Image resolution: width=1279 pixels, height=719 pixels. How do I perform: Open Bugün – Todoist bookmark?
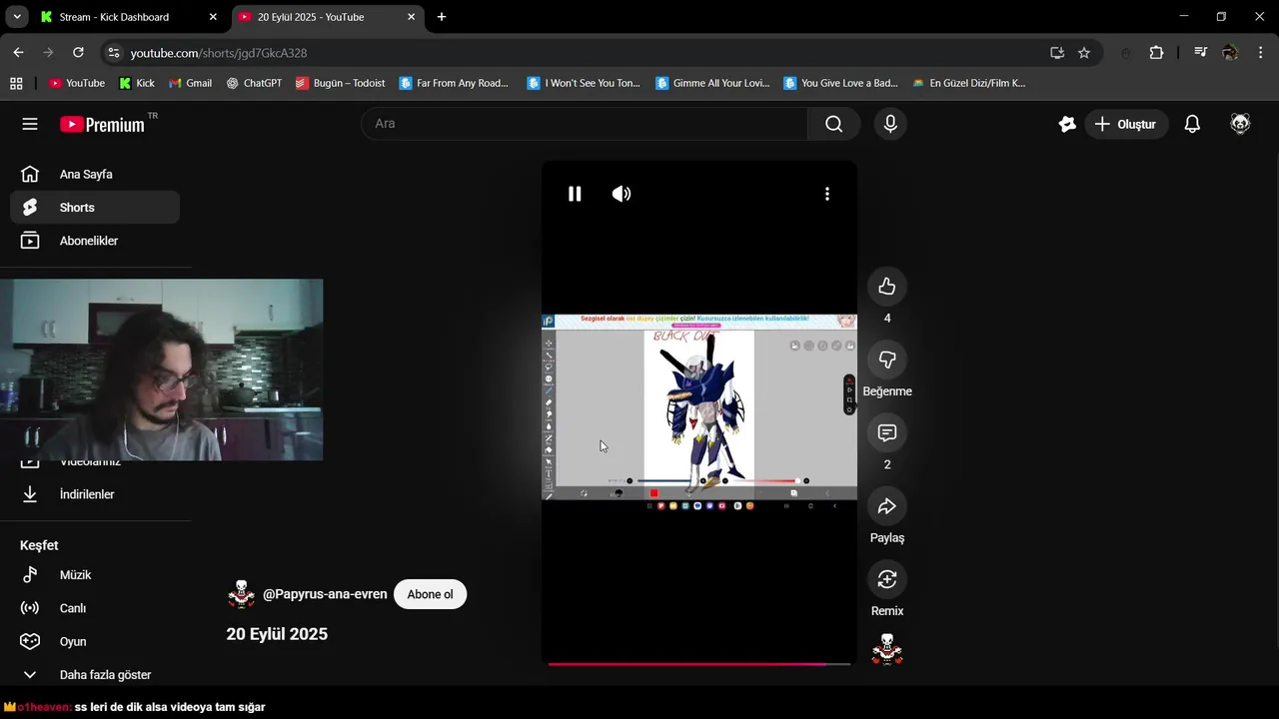[x=341, y=83]
